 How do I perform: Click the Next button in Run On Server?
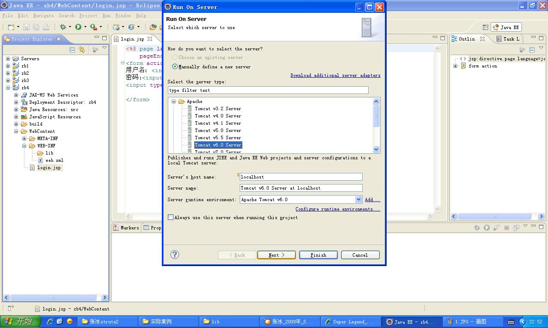click(277, 255)
